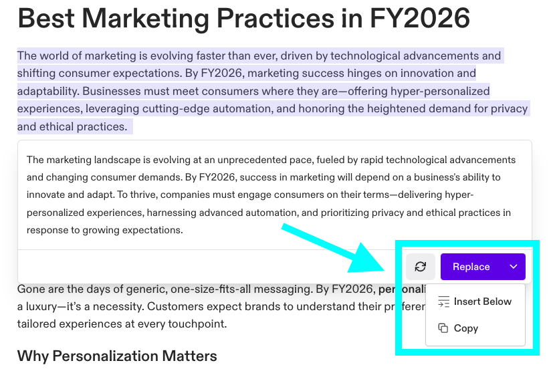The height and width of the screenshot is (371, 551).
Task: Click the rewritten suggestion text starting 'The marketing landscape'
Action: point(271,195)
